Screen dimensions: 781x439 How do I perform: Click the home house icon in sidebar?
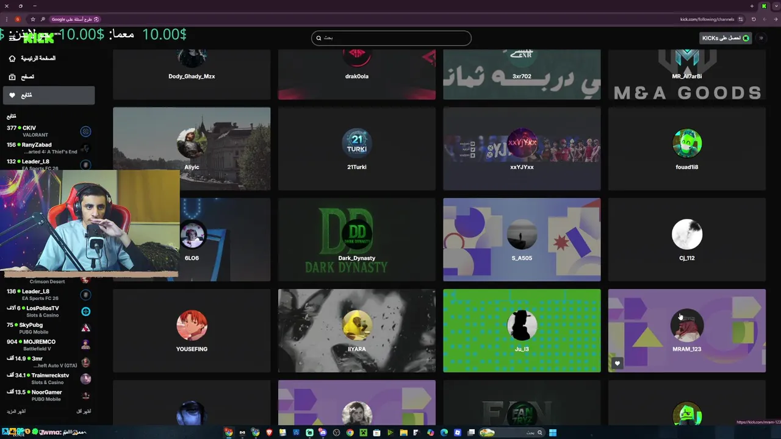point(12,59)
